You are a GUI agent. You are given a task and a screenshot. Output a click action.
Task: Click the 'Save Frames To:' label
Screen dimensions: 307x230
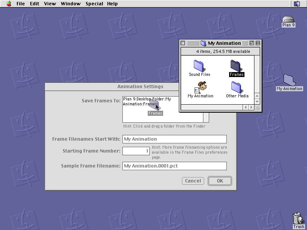coord(101,100)
